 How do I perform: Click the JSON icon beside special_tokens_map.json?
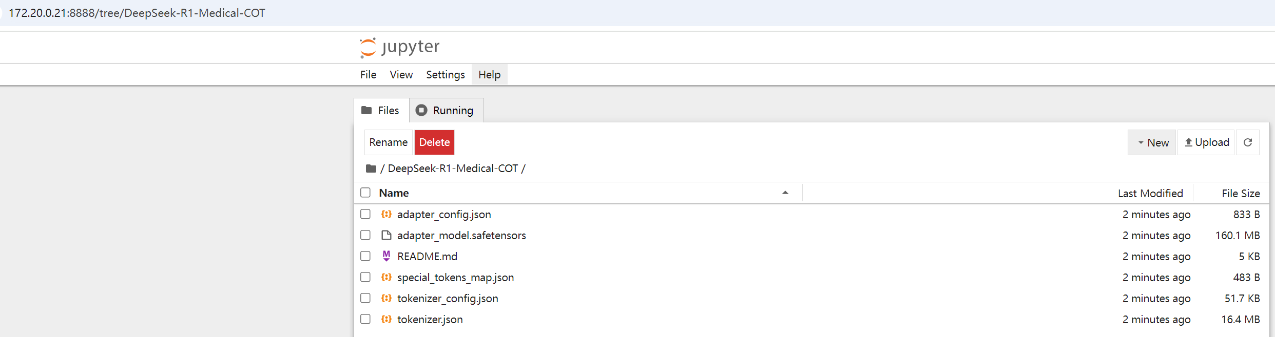click(x=387, y=277)
